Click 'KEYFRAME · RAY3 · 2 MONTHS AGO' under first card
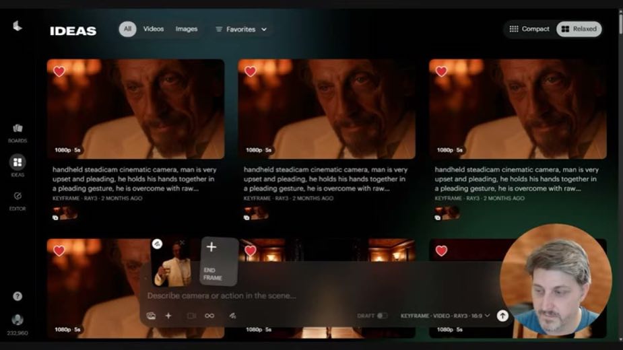Image resolution: width=623 pixels, height=350 pixels. 98,199
